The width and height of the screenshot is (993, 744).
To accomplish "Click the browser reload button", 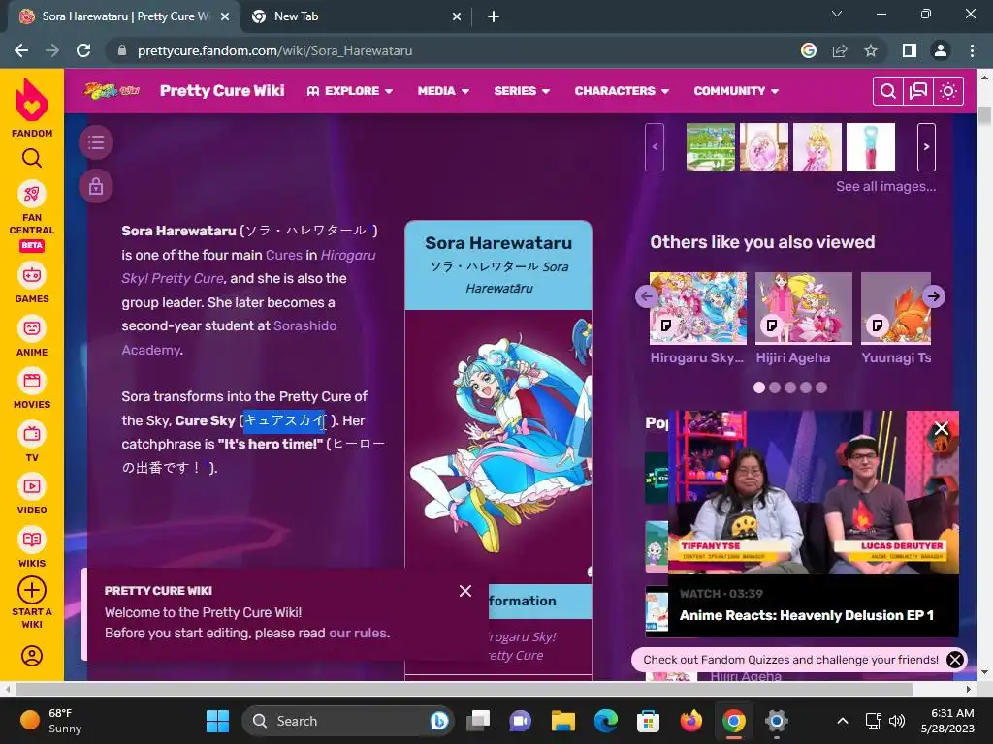I will (83, 50).
